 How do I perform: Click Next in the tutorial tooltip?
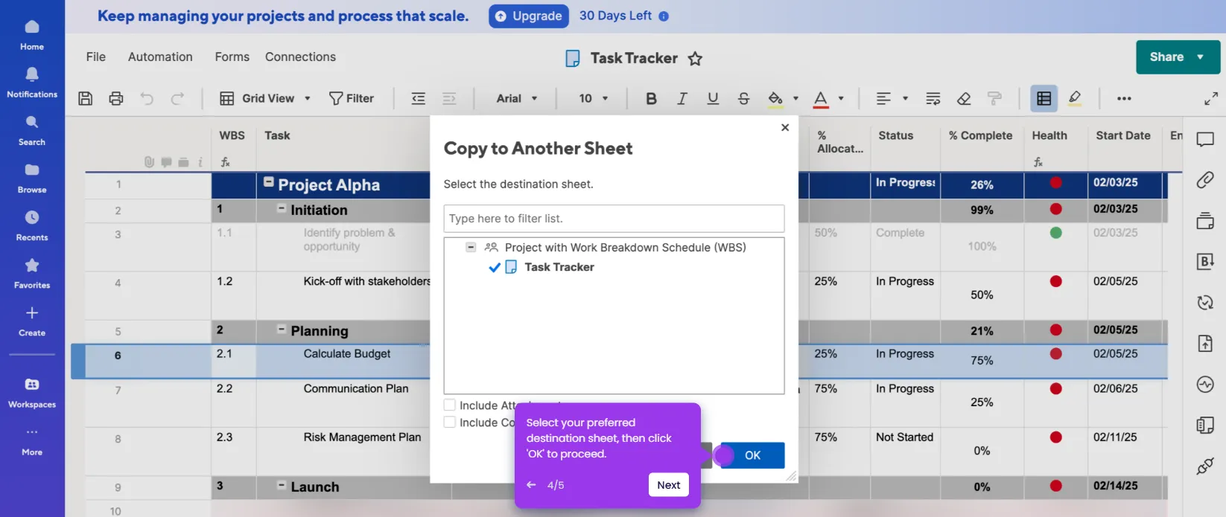(668, 485)
